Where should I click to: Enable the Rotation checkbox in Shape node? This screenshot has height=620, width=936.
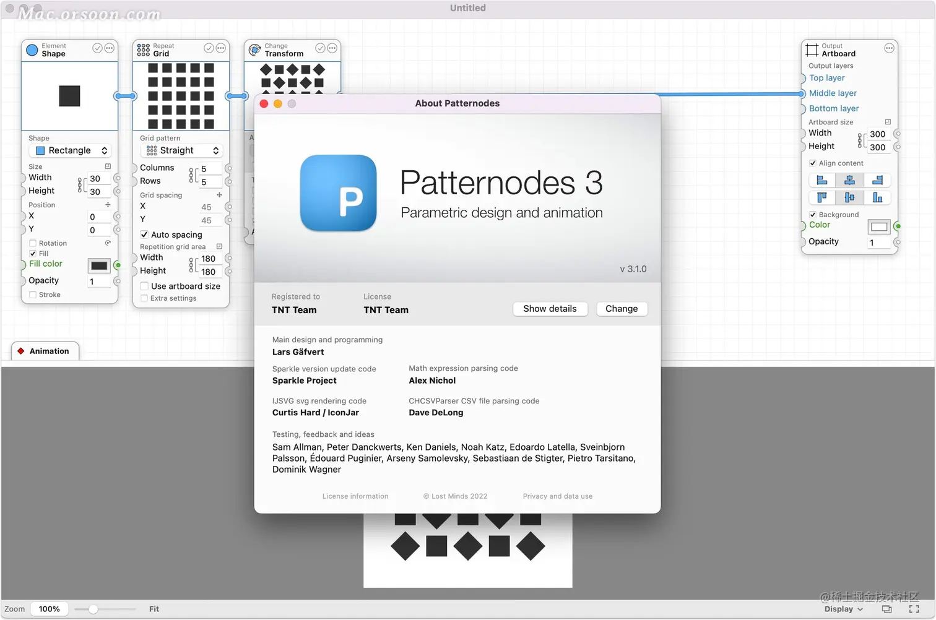(x=33, y=243)
